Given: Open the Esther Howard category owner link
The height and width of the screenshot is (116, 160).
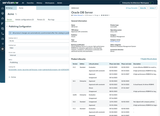Looking at the screenshot, I should tap(115, 41).
